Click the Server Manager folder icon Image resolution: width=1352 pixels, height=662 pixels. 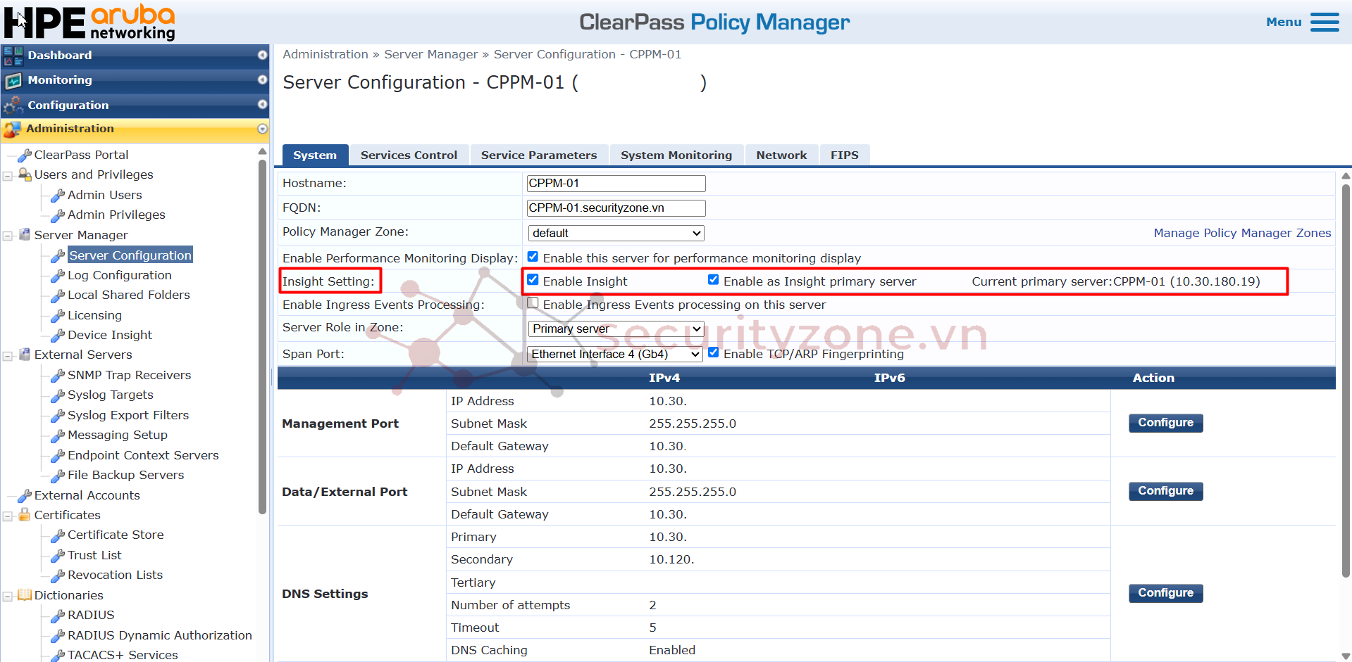pos(25,235)
